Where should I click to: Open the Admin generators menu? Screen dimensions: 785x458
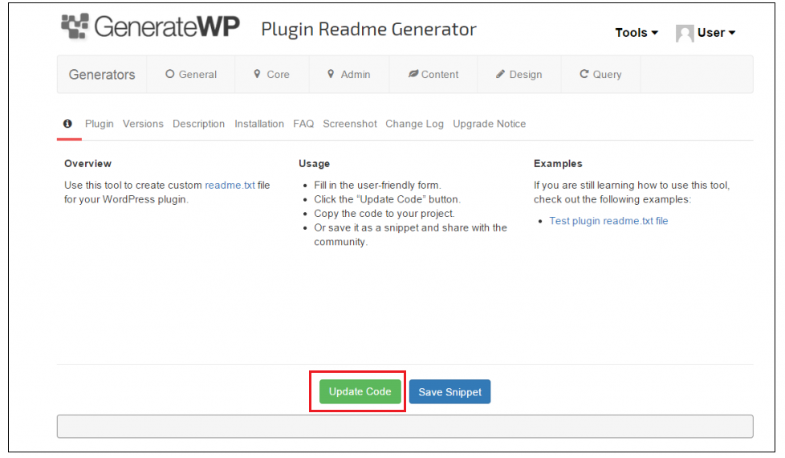click(349, 75)
